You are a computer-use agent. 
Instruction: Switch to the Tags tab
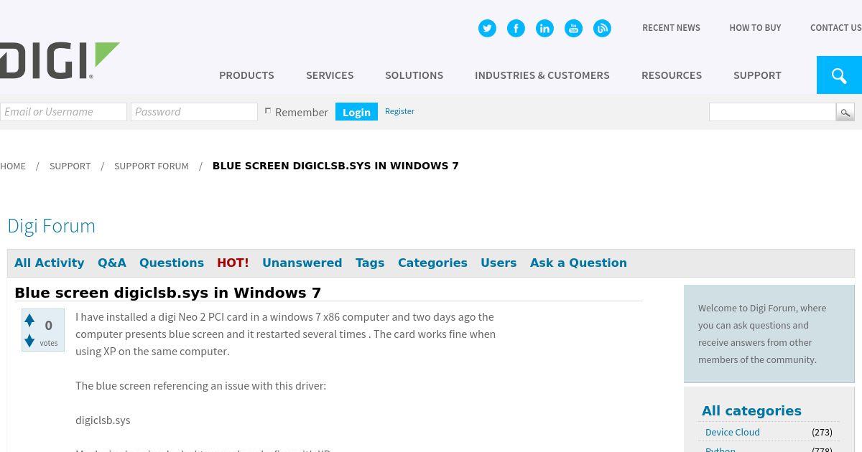click(x=370, y=263)
